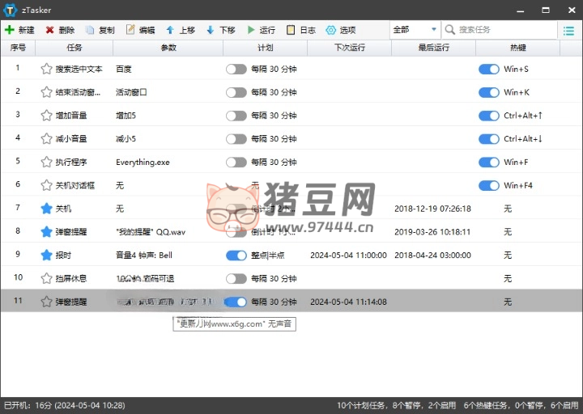Image resolution: width=583 pixels, height=414 pixels.
Task: Select the Everything.exe parameter cell
Action: [143, 163]
